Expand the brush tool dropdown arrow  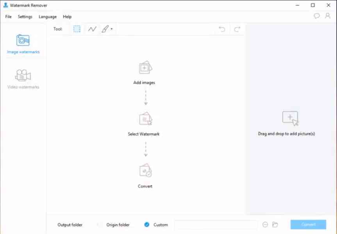click(112, 29)
